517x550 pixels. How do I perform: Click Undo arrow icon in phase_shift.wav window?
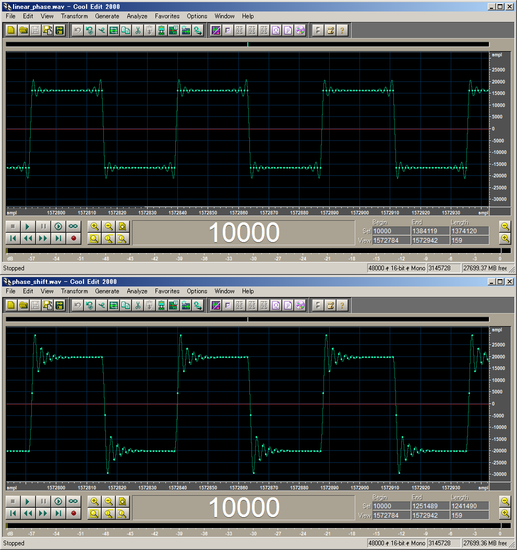coord(78,305)
